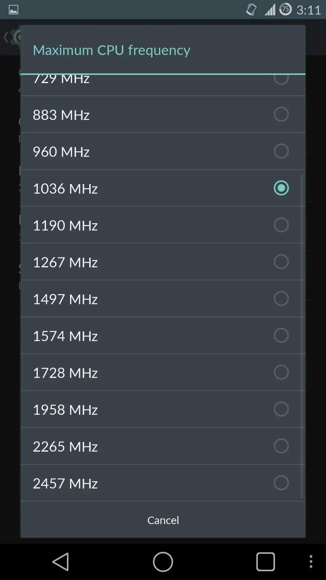The image size is (326, 580).
Task: Pick the 1497 MHz radio button
Action: point(281,298)
